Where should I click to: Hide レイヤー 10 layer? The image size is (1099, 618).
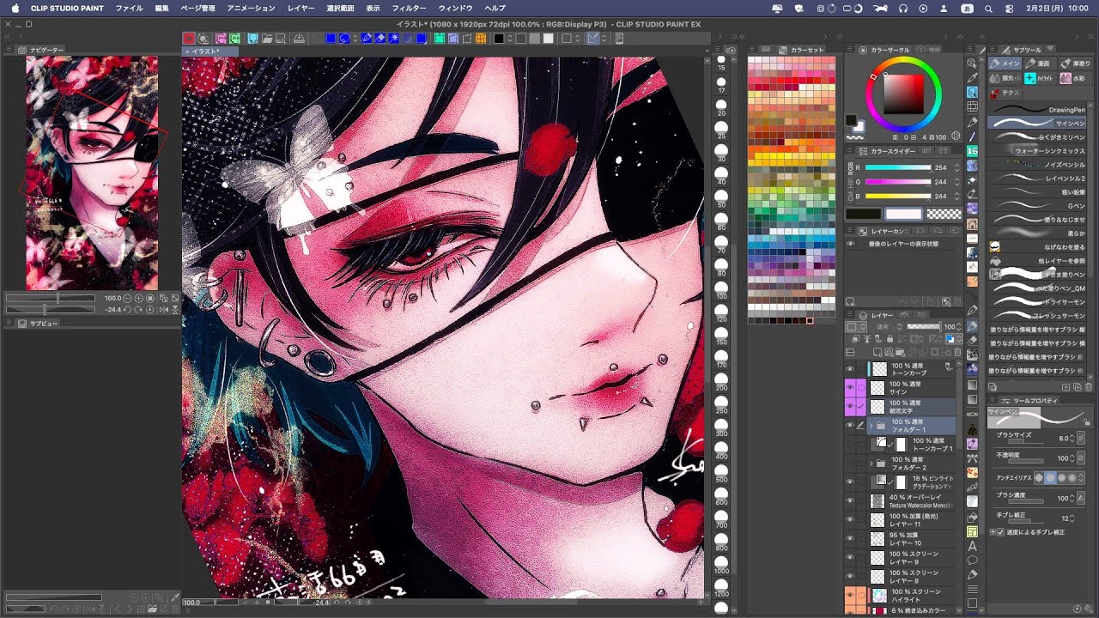tap(850, 539)
